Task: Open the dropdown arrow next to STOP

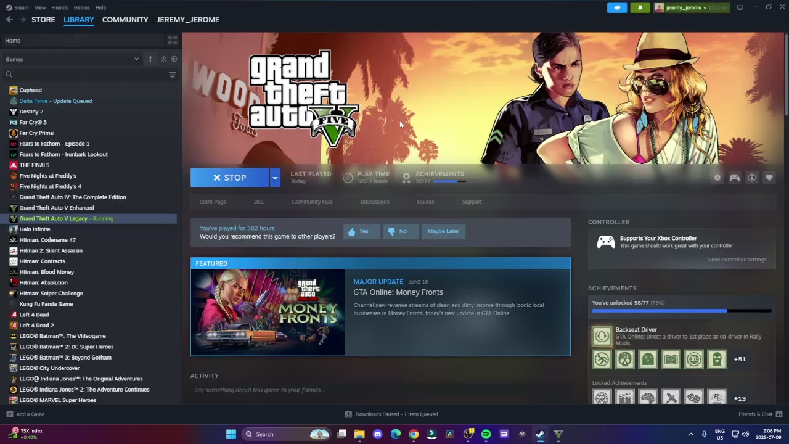Action: (x=275, y=178)
